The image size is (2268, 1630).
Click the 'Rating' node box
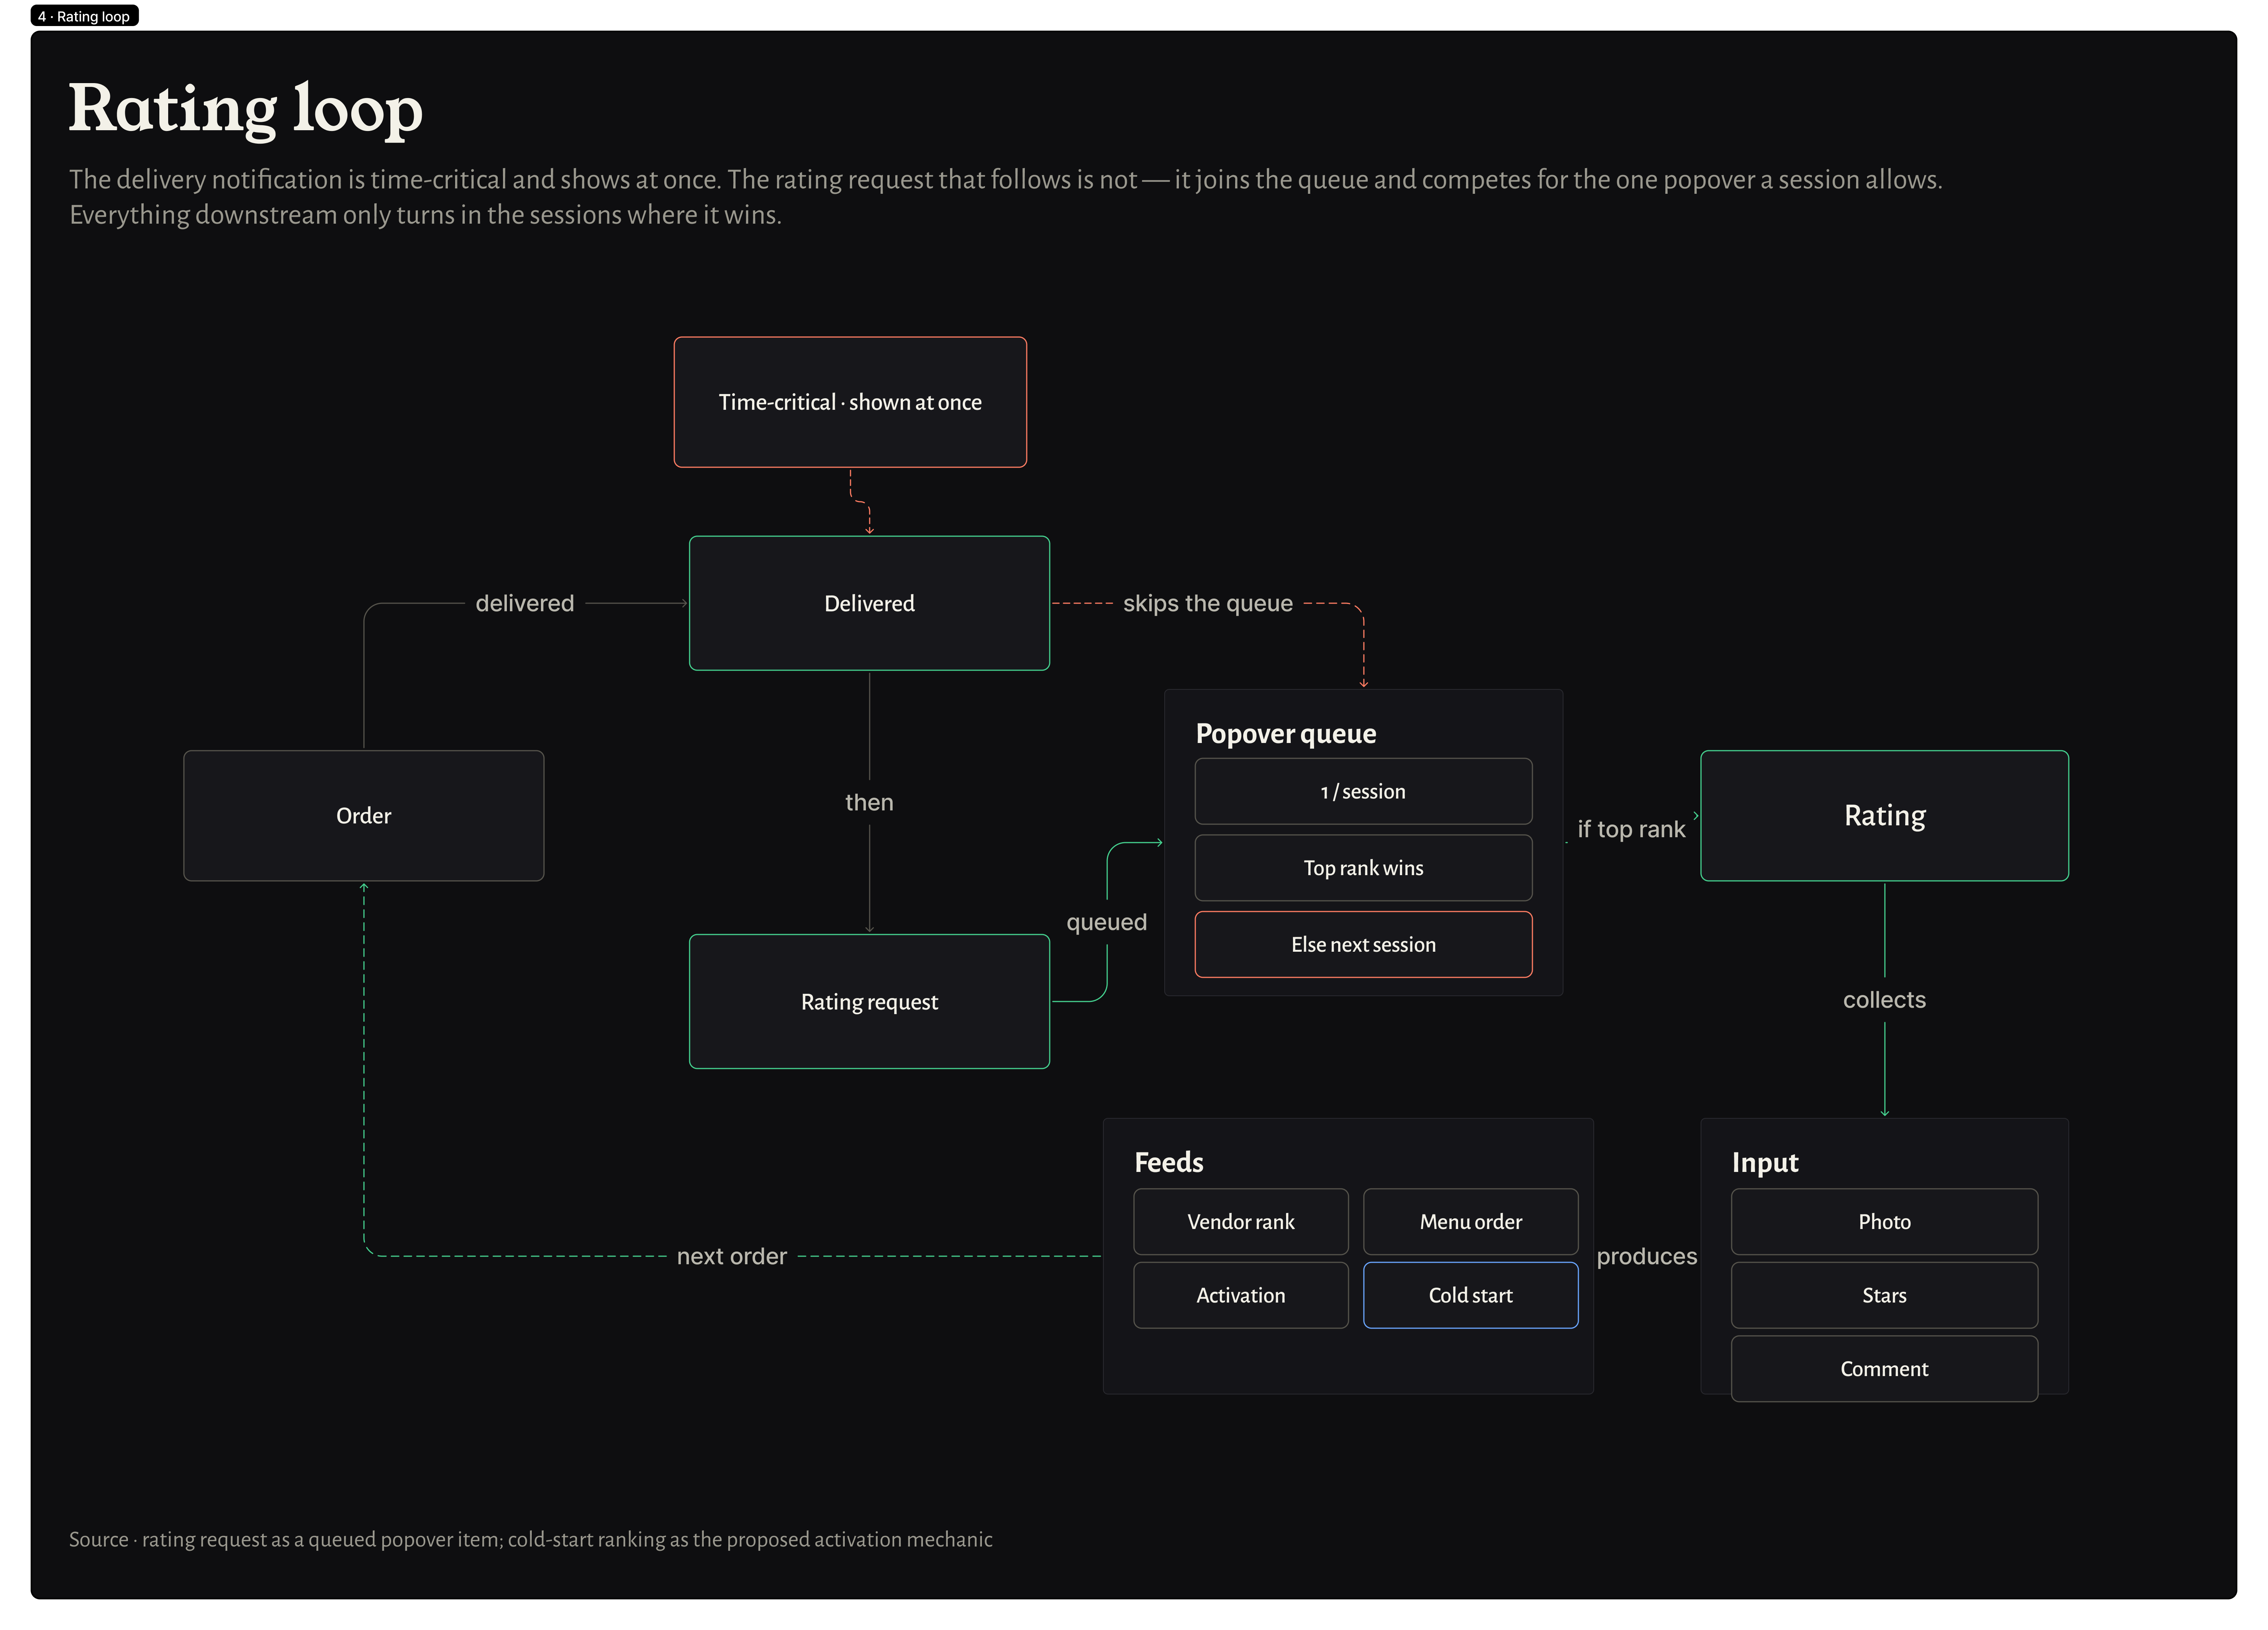pyautogui.click(x=1884, y=815)
